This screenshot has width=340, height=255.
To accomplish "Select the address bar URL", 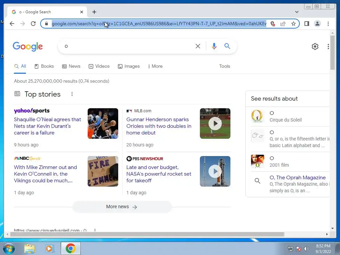I will tap(159, 24).
